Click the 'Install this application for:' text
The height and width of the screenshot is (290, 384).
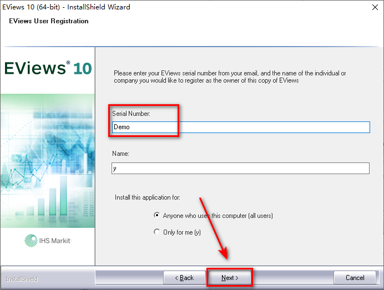pos(148,197)
